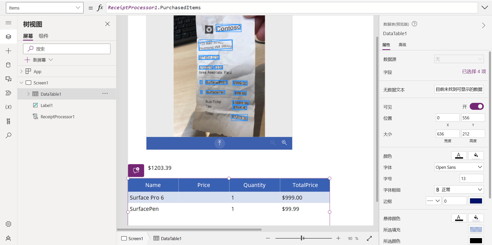Click the X position field

[x=448, y=117]
